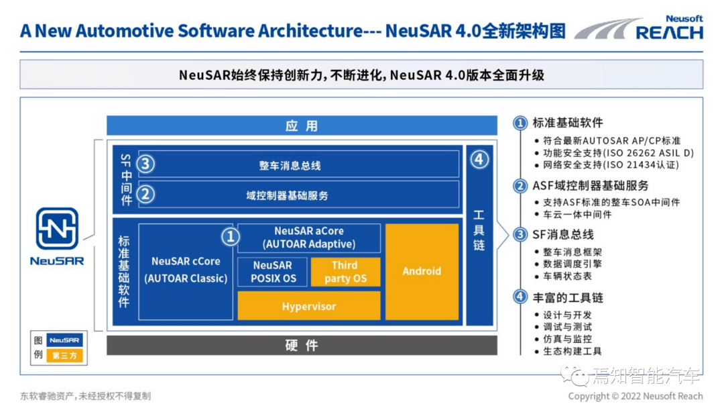The image size is (724, 408).
Task: Open the 应用 layer bar
Action: tap(301, 125)
